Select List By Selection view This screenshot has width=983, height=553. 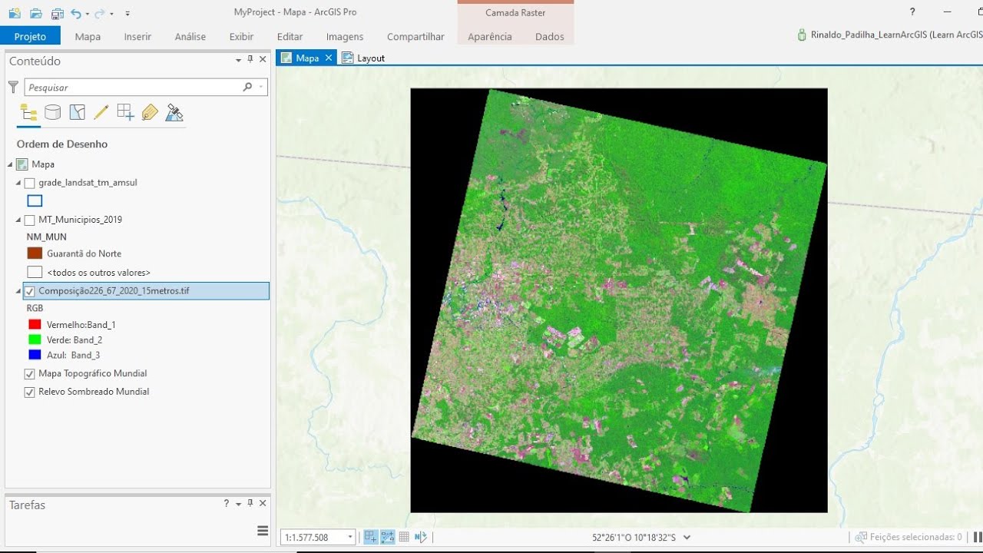pyautogui.click(x=77, y=113)
